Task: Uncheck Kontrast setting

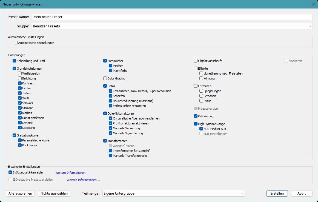Action: [20, 83]
